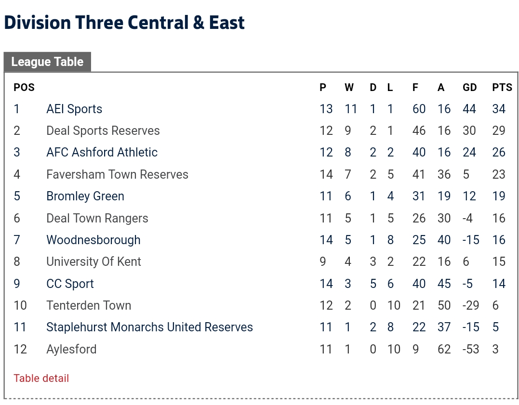Open Bromley Green team page
Image resolution: width=519 pixels, height=405 pixels.
pos(85,196)
